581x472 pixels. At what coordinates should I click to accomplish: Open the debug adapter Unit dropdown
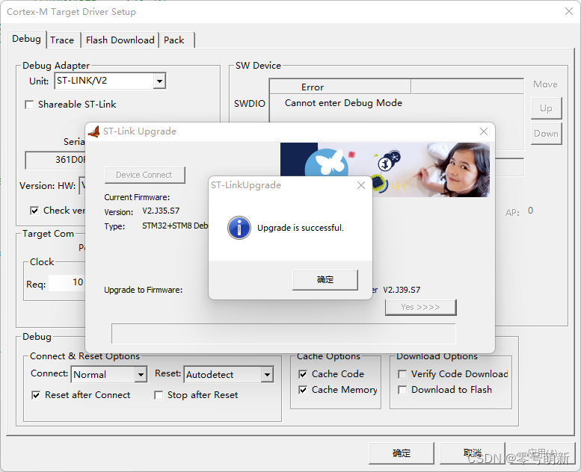coord(159,81)
